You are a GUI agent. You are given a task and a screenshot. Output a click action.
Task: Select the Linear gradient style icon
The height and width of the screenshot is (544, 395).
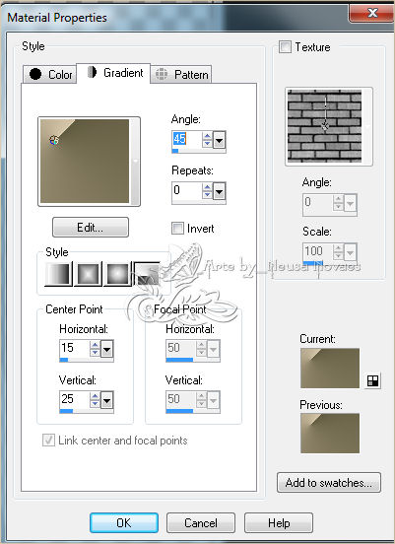click(x=58, y=274)
